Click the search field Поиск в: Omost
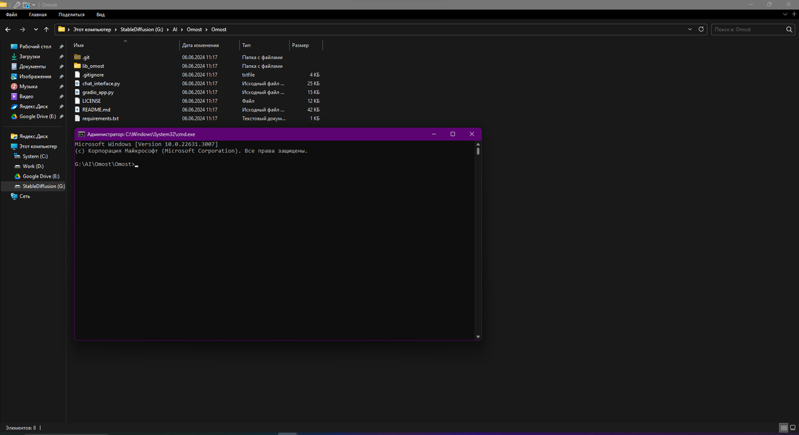This screenshot has height=435, width=799. click(744, 29)
